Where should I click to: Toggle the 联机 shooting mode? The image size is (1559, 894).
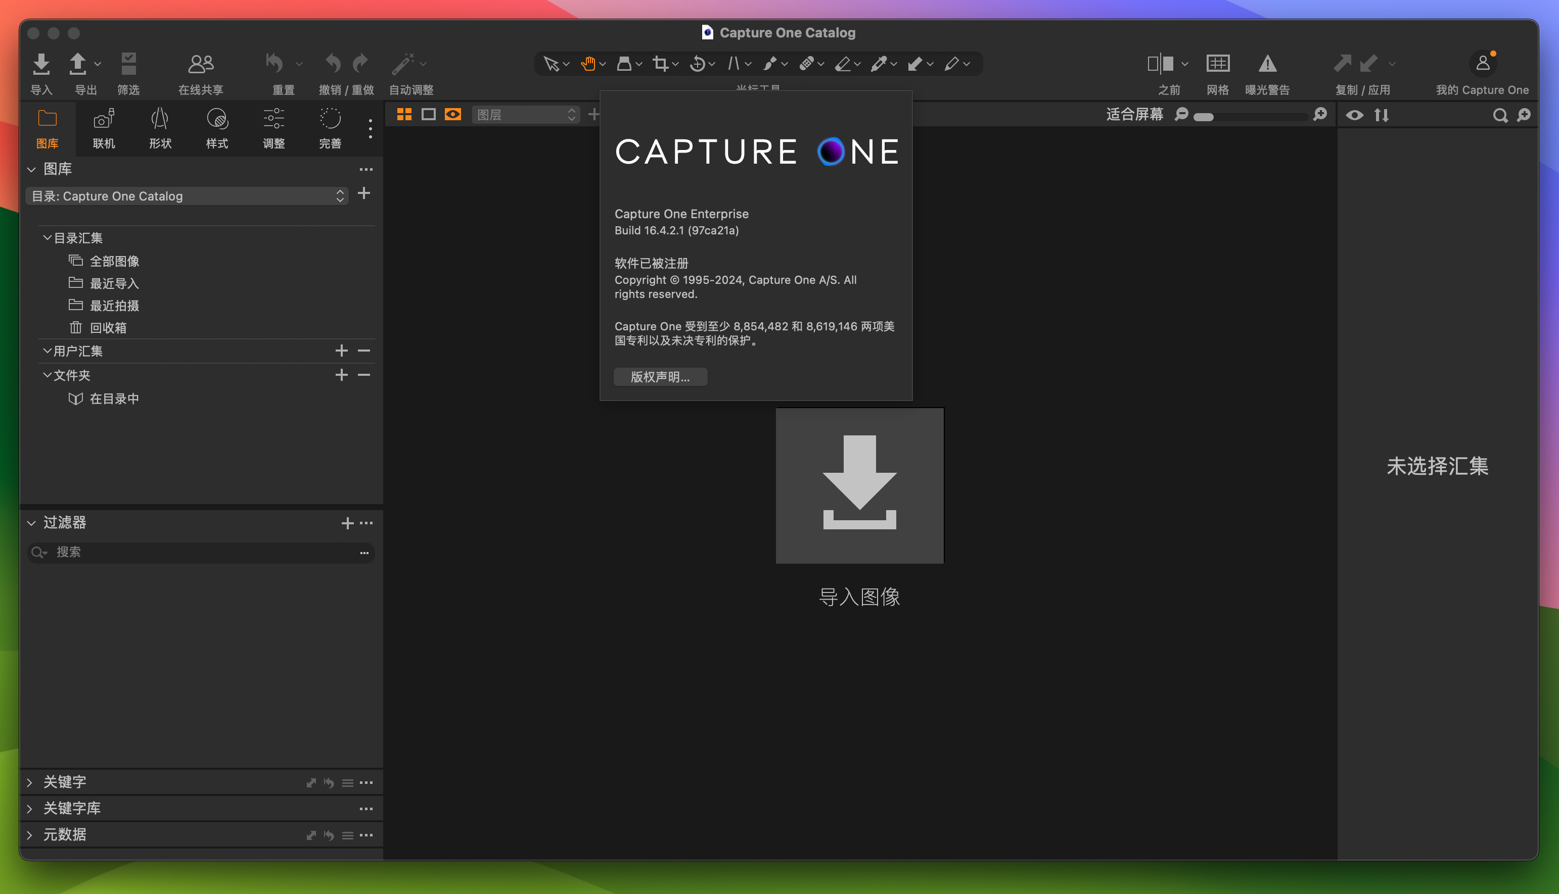coord(104,128)
